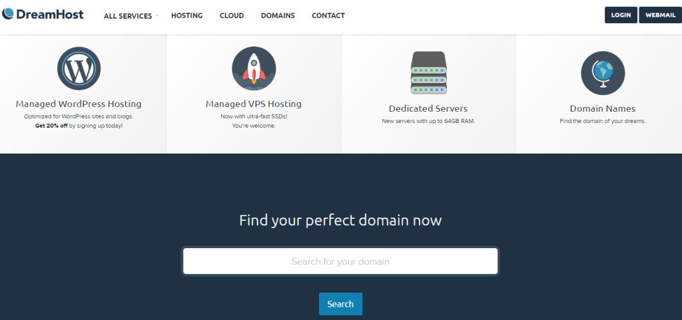Click the 'Get 20% off' promo text
682x320 pixels.
point(51,126)
